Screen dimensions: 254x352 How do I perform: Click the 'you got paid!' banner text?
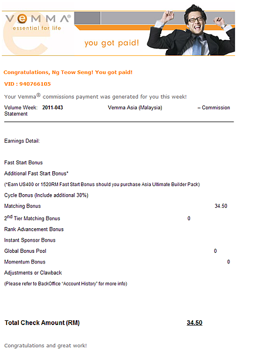pyautogui.click(x=111, y=43)
